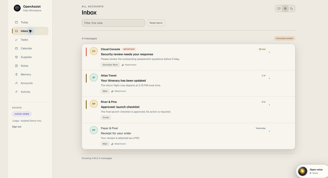Click the Studio tag on River & Pine message
This screenshot has height=178, width=328.
click(x=106, y=117)
